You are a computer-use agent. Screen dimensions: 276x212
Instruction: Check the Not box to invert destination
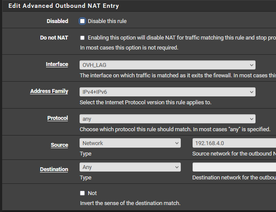pyautogui.click(x=83, y=193)
